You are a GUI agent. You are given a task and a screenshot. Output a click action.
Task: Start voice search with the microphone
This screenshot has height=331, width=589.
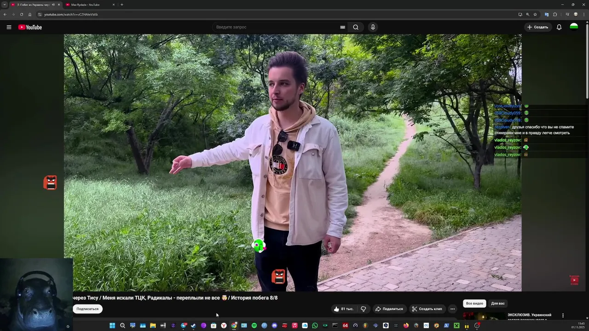click(373, 27)
